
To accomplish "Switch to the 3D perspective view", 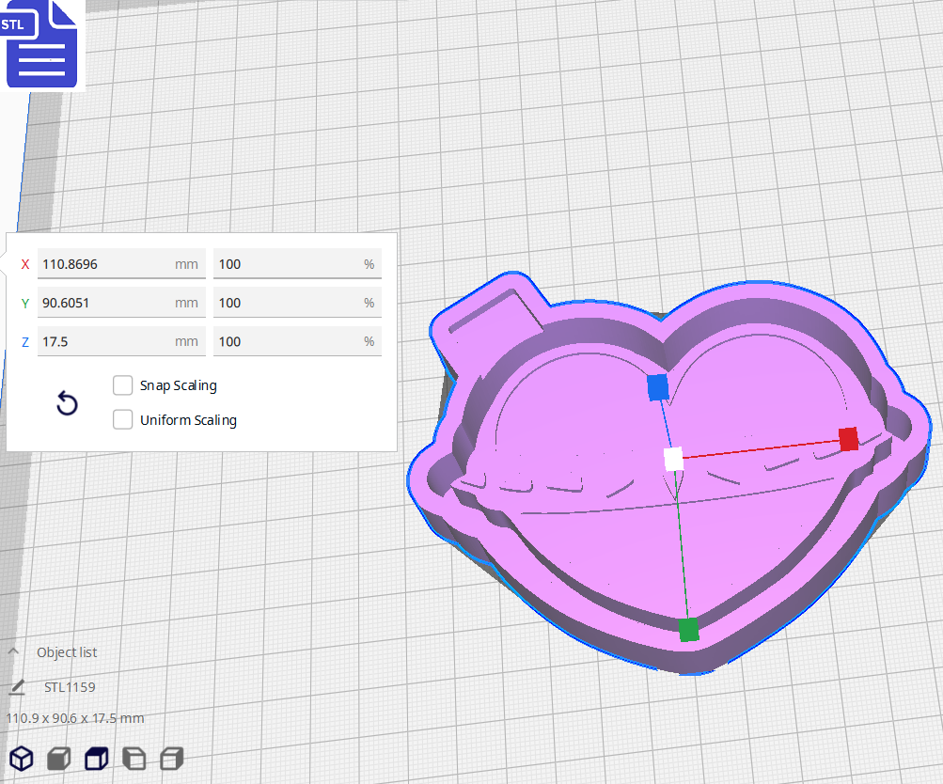I will tap(21, 759).
